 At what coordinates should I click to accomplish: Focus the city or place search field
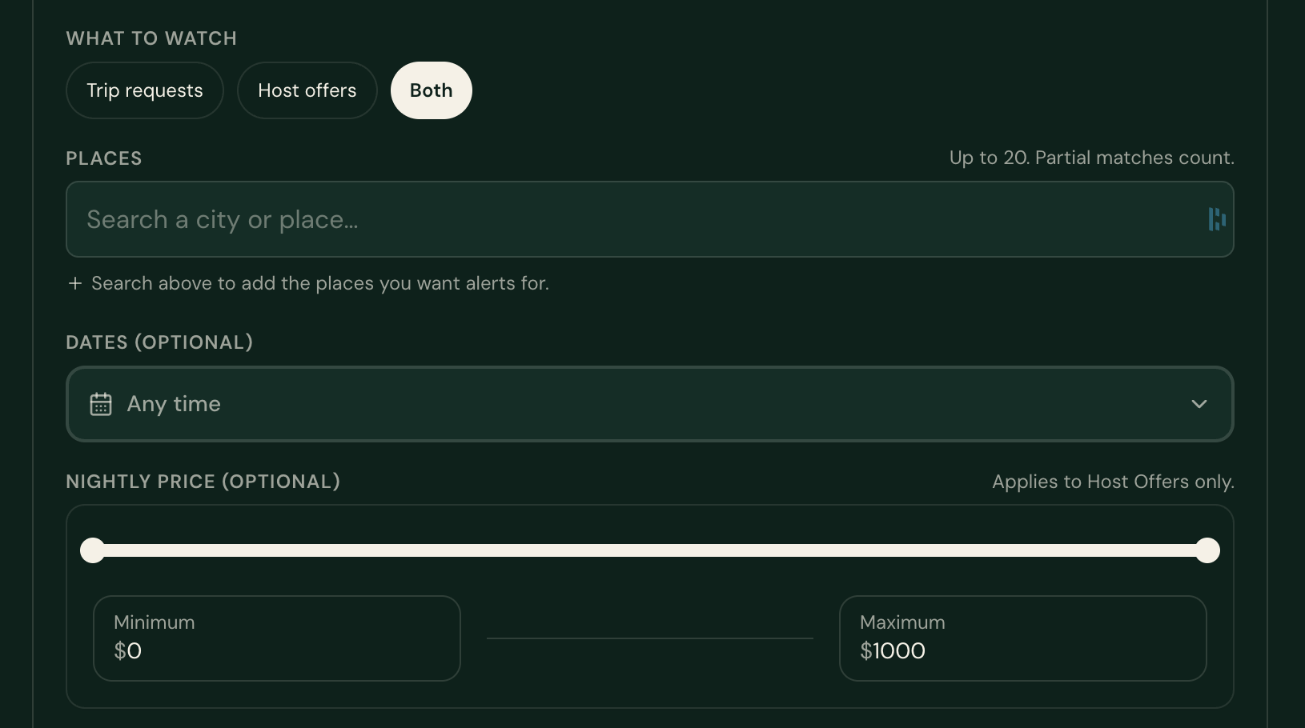pos(649,219)
